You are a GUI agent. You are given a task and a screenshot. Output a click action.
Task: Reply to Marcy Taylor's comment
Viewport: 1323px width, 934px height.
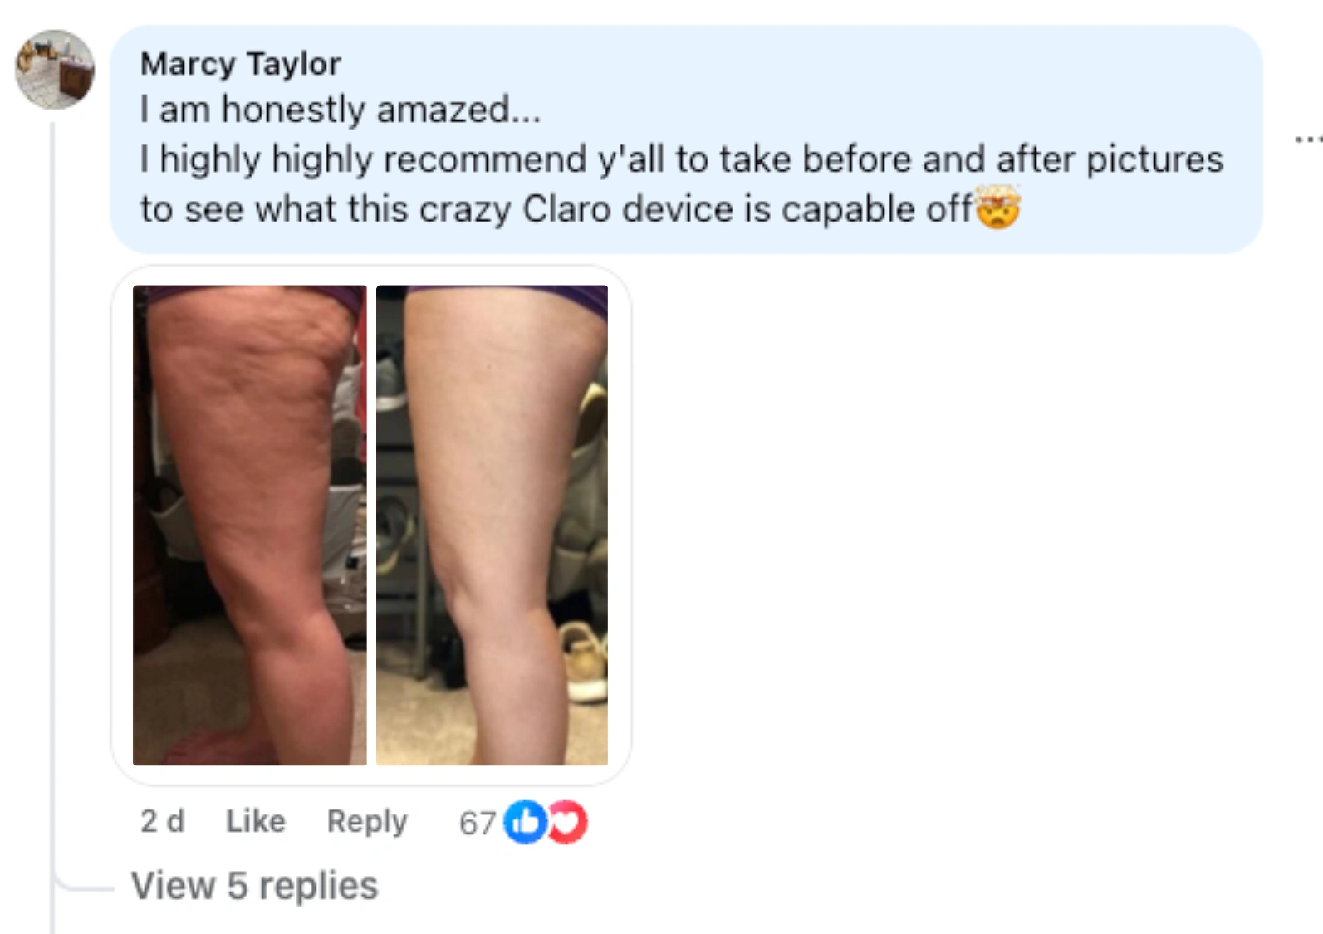tap(367, 821)
